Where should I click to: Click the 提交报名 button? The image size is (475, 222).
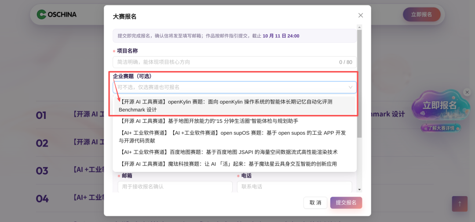coord(346,203)
